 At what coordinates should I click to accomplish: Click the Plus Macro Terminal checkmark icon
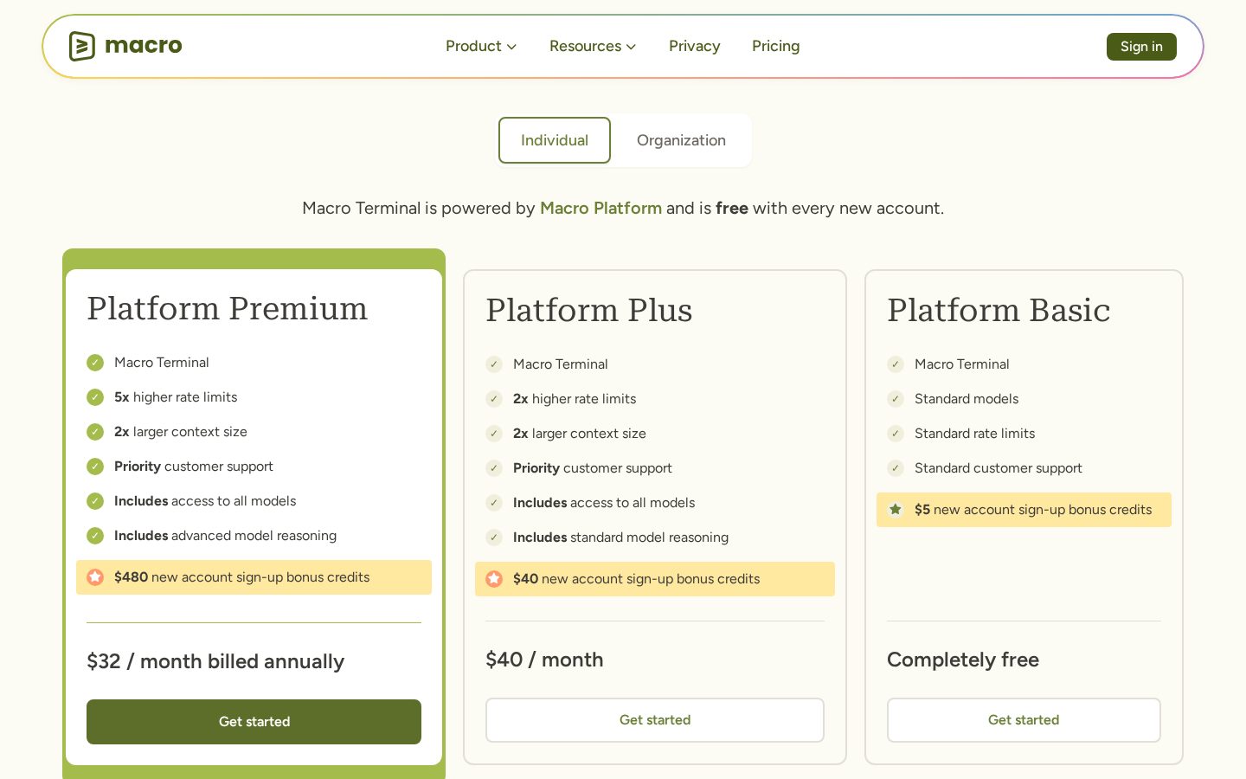(x=494, y=364)
